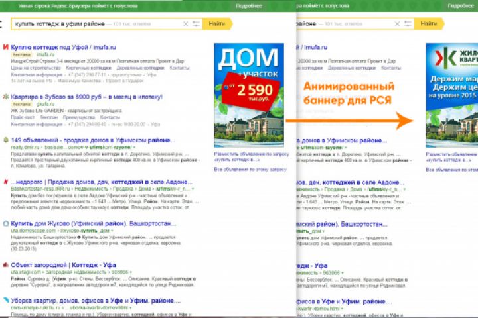Click 'Контактная информация' under the gkufa.ru ad
This screenshot has height=318, width=478.
tap(37, 124)
